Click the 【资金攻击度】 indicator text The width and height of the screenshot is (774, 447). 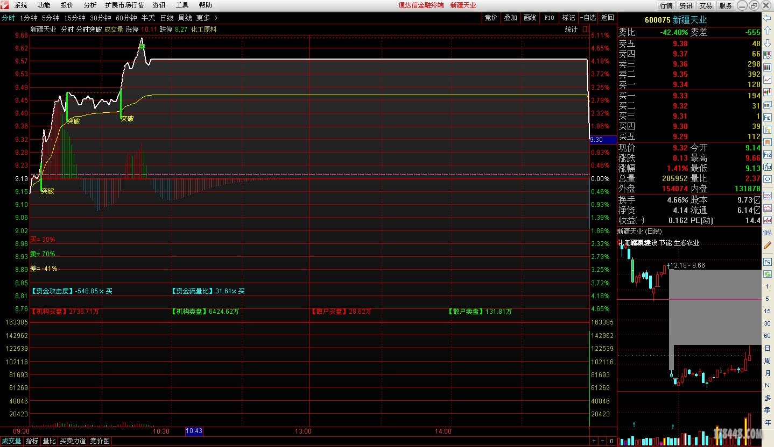[52, 291]
